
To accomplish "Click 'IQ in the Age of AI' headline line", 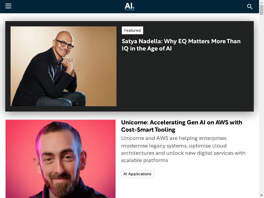I will point(147,49).
